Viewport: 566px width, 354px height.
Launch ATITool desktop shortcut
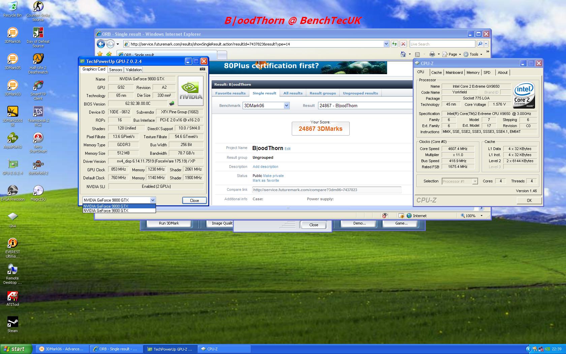click(x=12, y=298)
